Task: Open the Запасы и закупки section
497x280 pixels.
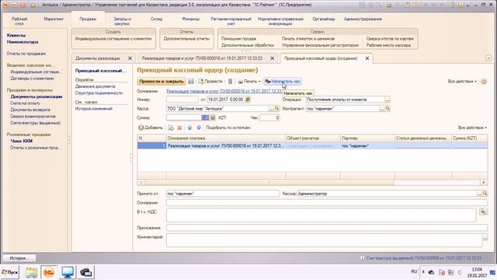Action: (x=122, y=21)
